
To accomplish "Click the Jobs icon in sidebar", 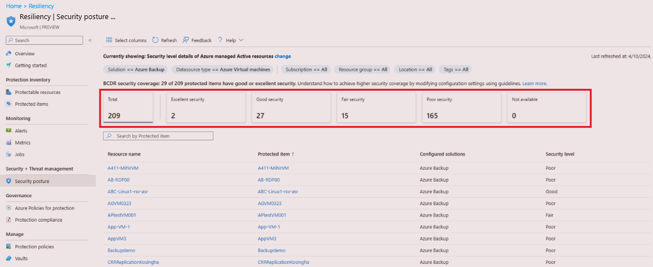I will [8, 155].
